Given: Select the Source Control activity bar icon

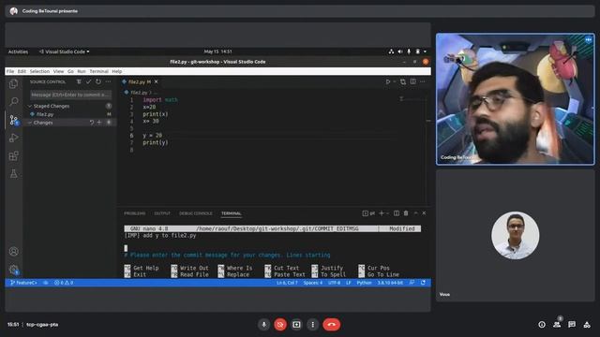Looking at the screenshot, I should [14, 121].
